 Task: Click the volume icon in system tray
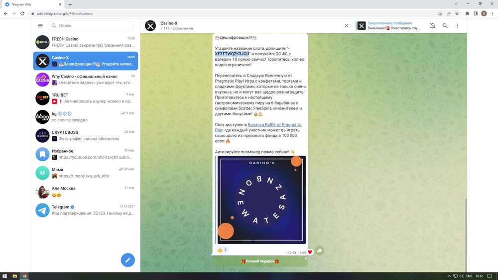(462, 276)
